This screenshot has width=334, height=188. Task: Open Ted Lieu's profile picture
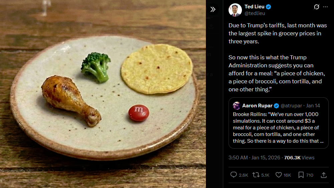[235, 10]
